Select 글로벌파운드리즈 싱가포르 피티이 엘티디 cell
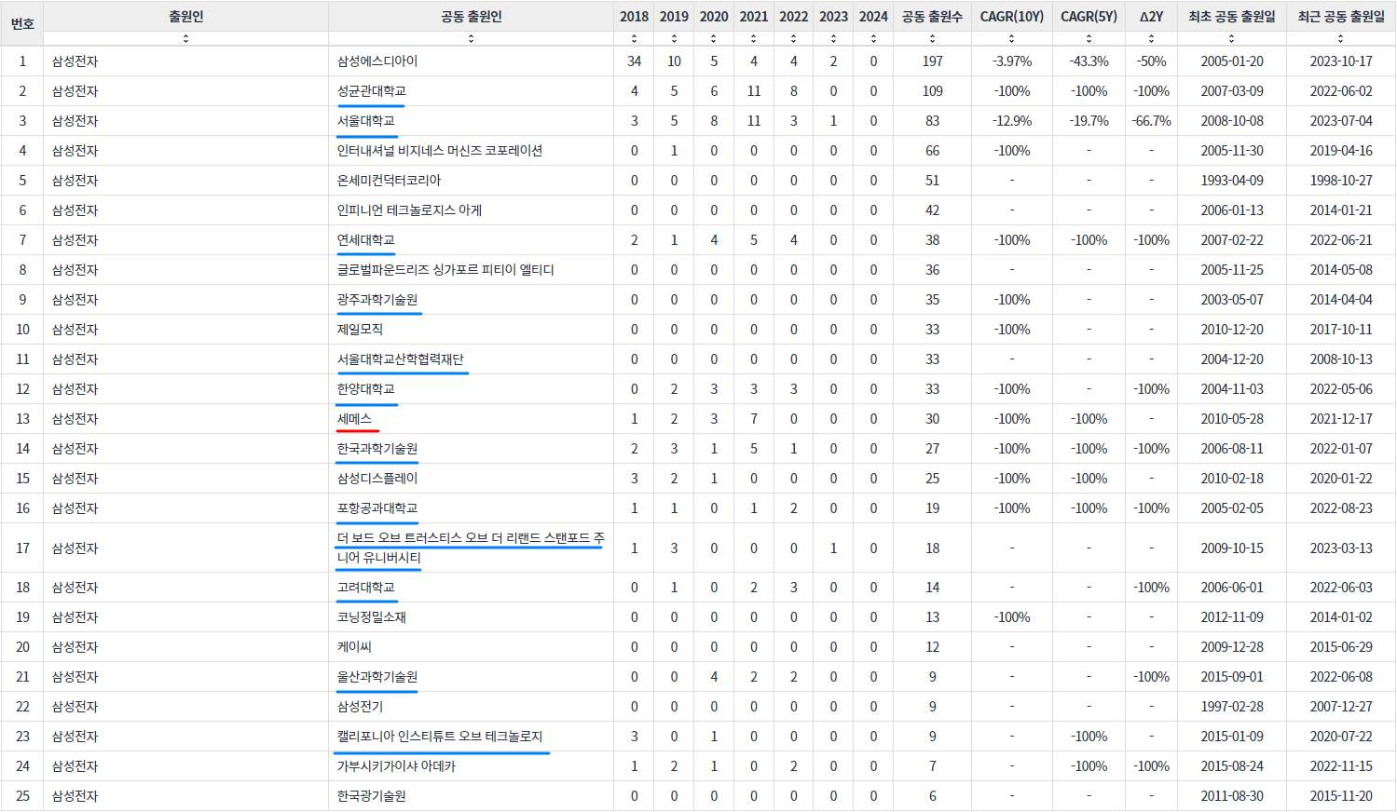 471,270
